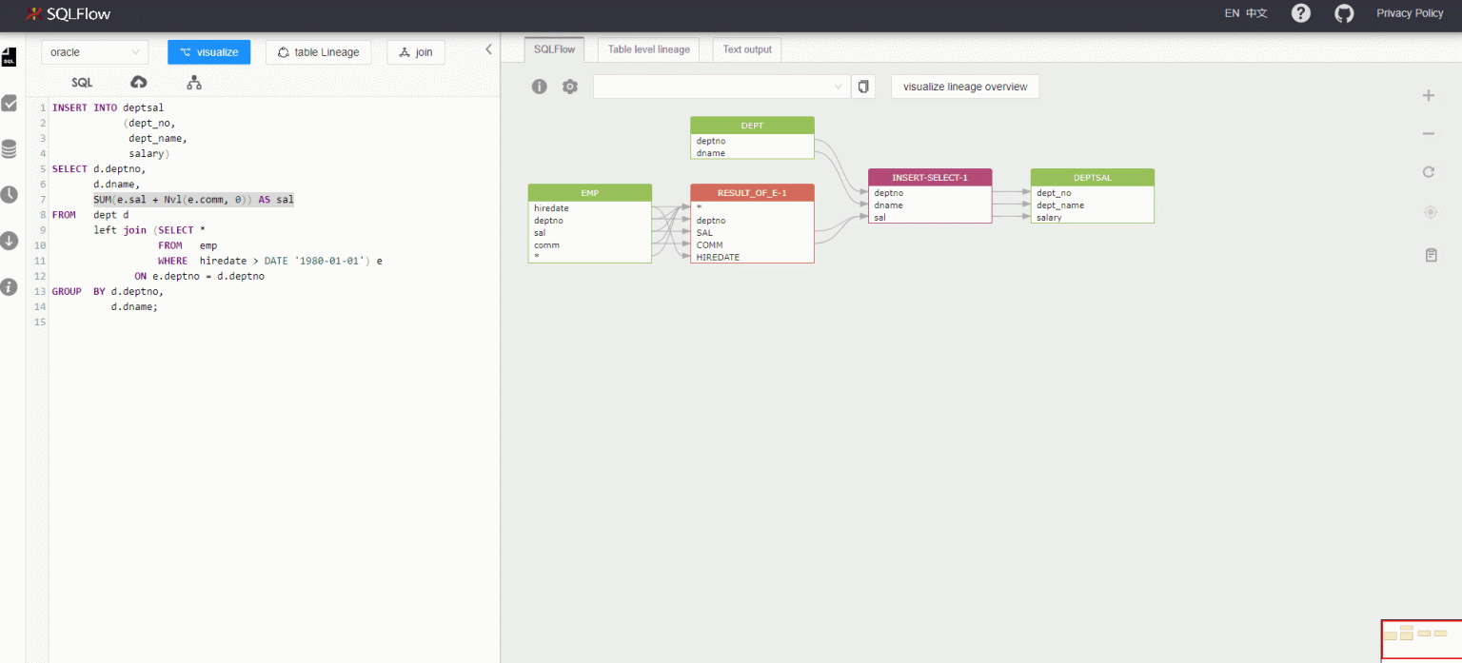
Task: Open the help question mark icon
Action: [1301, 13]
